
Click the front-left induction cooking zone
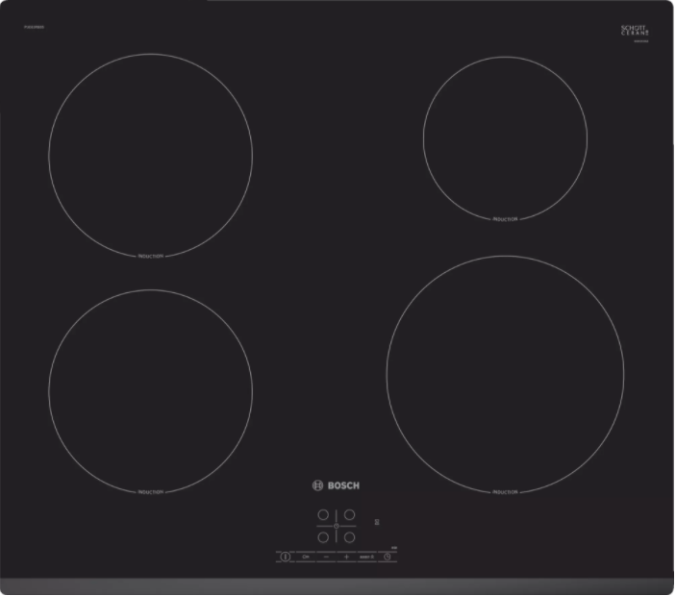click(150, 389)
